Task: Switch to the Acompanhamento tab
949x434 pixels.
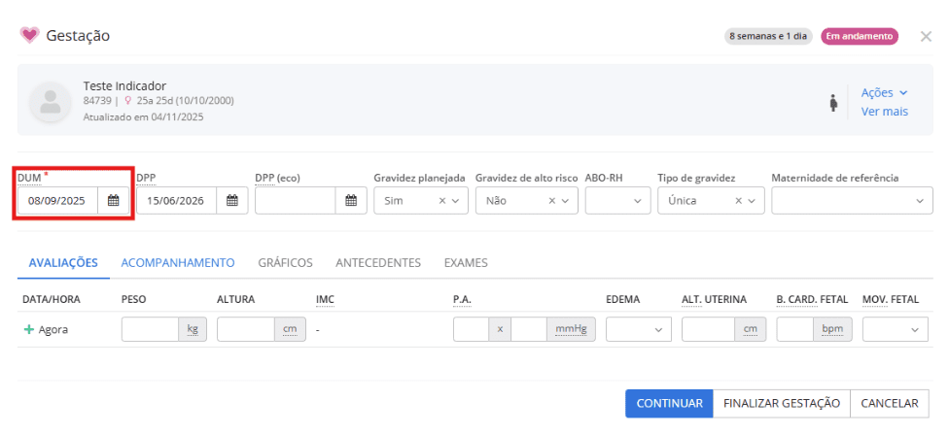Action: pyautogui.click(x=178, y=262)
